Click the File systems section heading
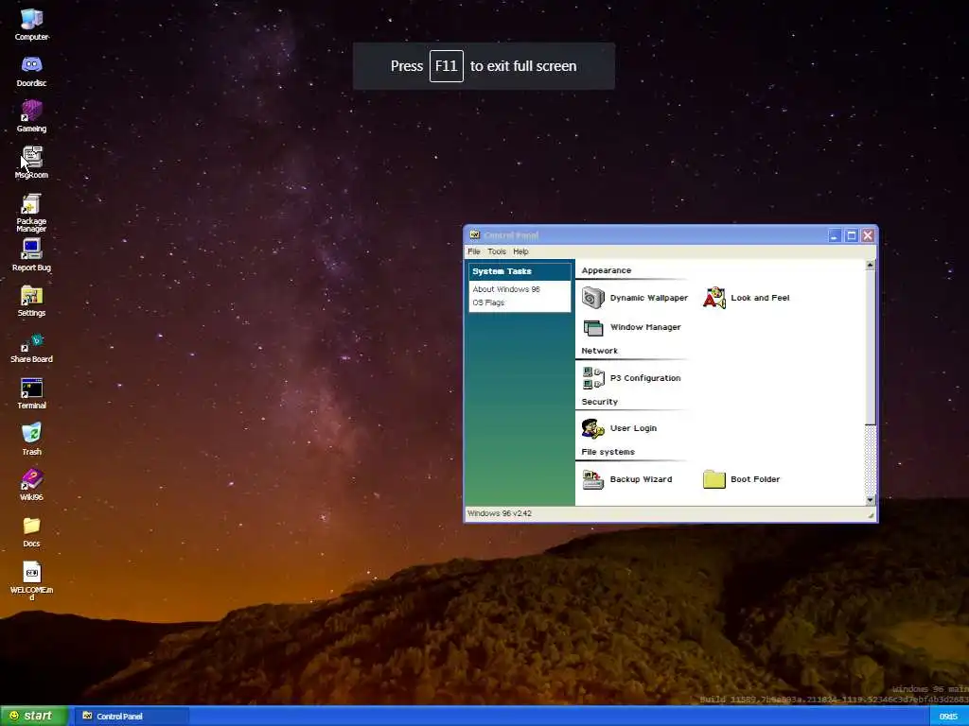 [608, 452]
